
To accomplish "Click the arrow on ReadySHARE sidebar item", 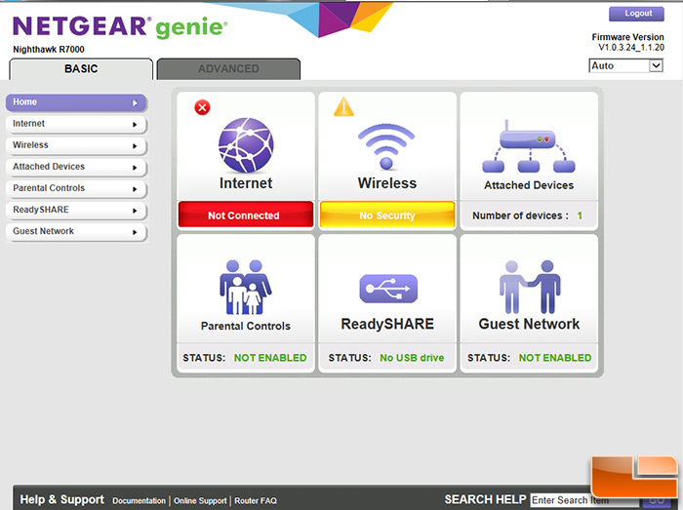I will [135, 211].
